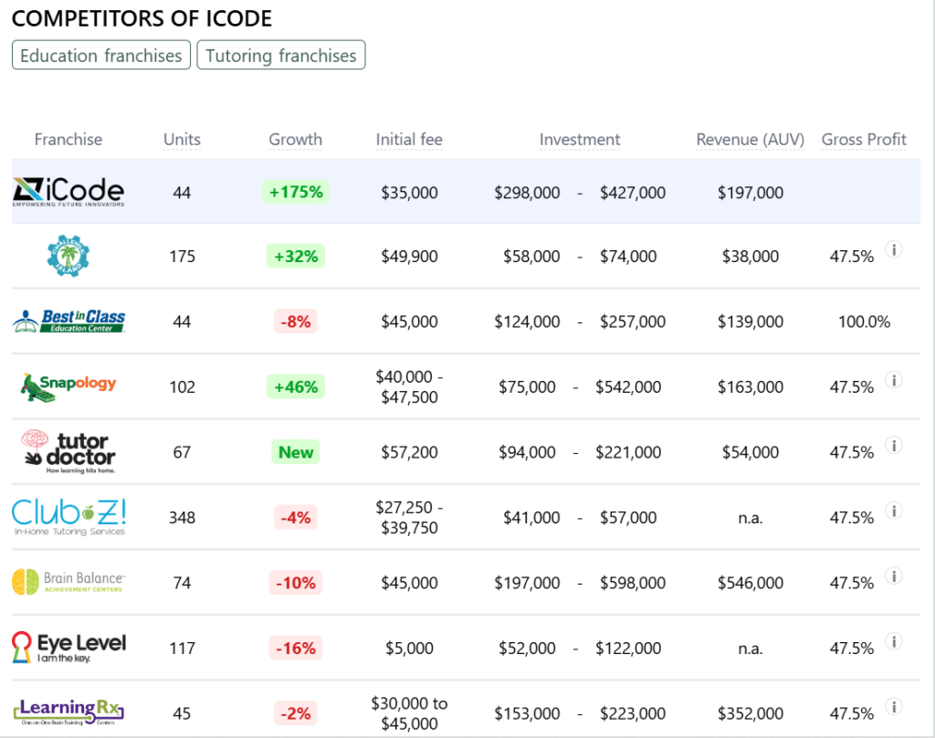Click the -10% growth badge
This screenshot has height=738, width=935.
[x=296, y=583]
